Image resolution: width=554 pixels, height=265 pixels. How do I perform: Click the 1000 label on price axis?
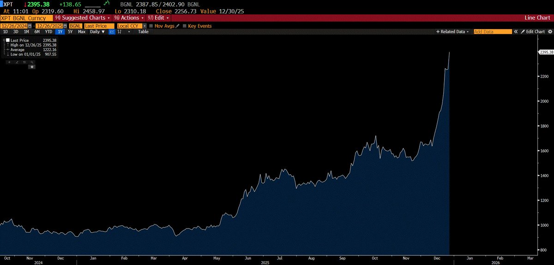pos(544,225)
